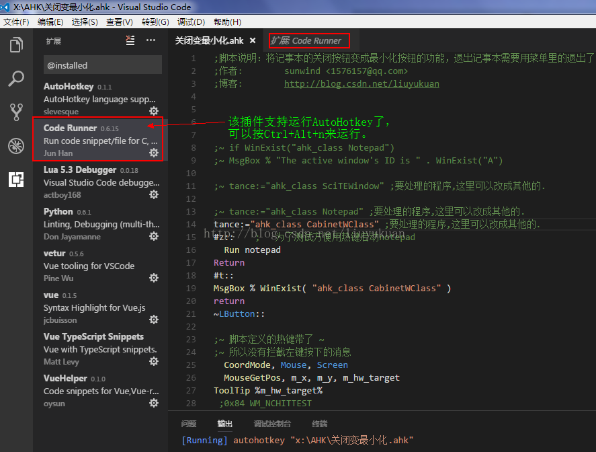The width and height of the screenshot is (596, 452).
Task: Click the 'slevesque' author name
Action: [x=61, y=112]
